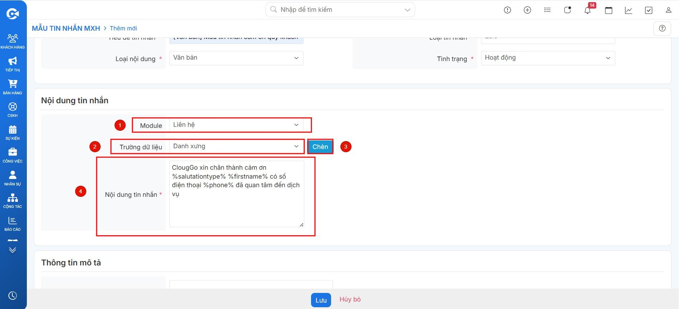679x309 pixels.
Task: Click inside the Nội dung tin nhắn textarea
Action: [237, 194]
